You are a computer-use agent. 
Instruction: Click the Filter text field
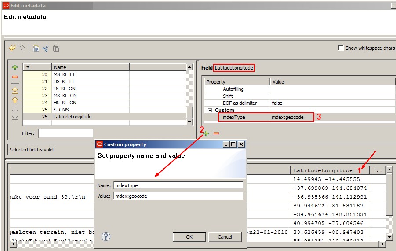coord(66,133)
